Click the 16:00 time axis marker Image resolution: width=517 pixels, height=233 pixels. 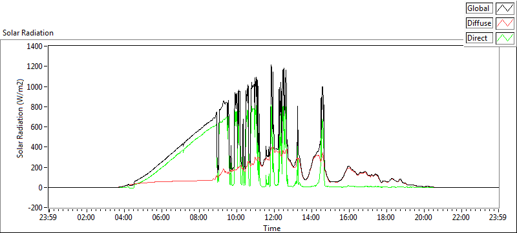[348, 218]
